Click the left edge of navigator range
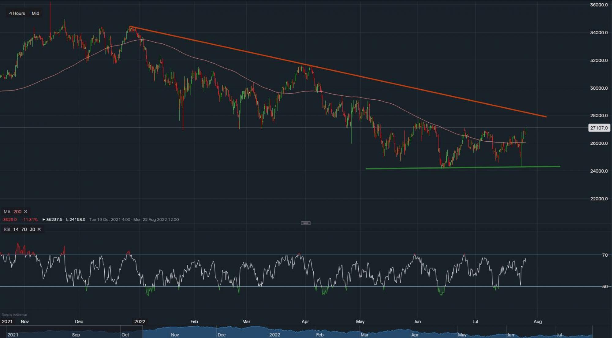Image resolution: width=612 pixels, height=338 pixels. (143, 332)
